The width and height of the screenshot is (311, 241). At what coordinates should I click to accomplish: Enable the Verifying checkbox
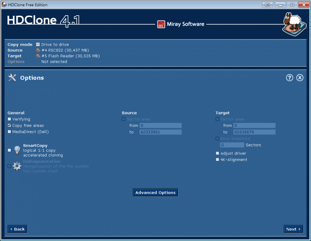pyautogui.click(x=9, y=119)
